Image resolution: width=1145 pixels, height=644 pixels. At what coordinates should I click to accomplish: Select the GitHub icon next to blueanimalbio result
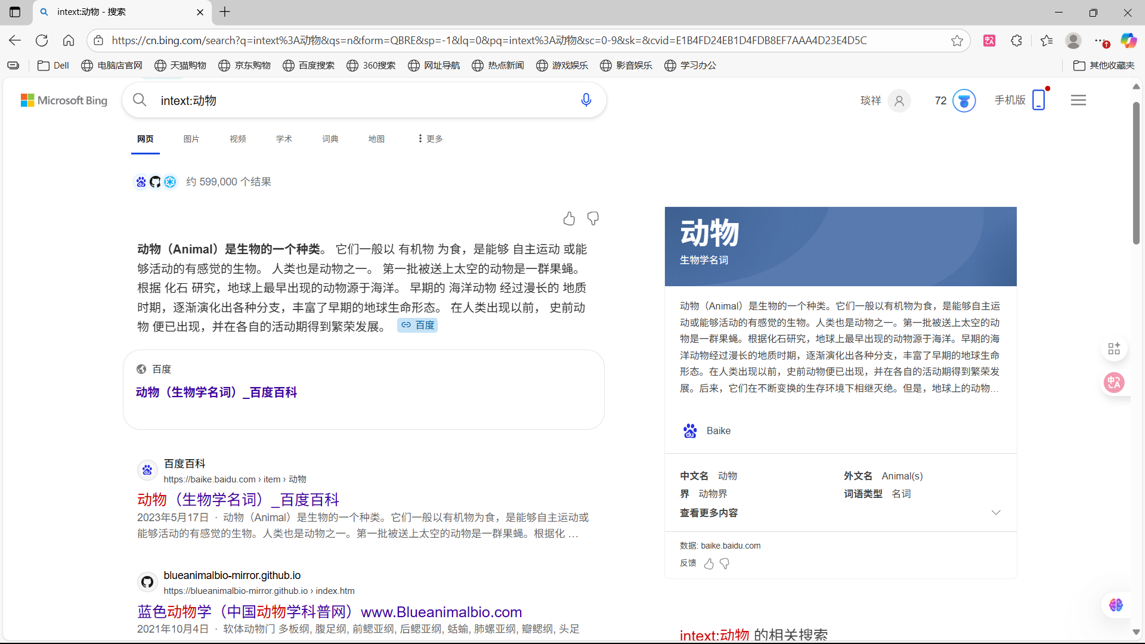pyautogui.click(x=147, y=581)
